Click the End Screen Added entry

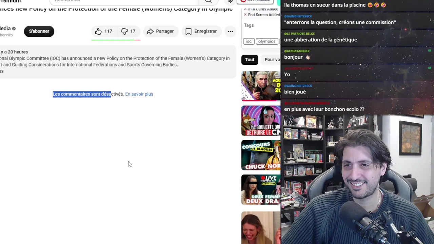262,15
